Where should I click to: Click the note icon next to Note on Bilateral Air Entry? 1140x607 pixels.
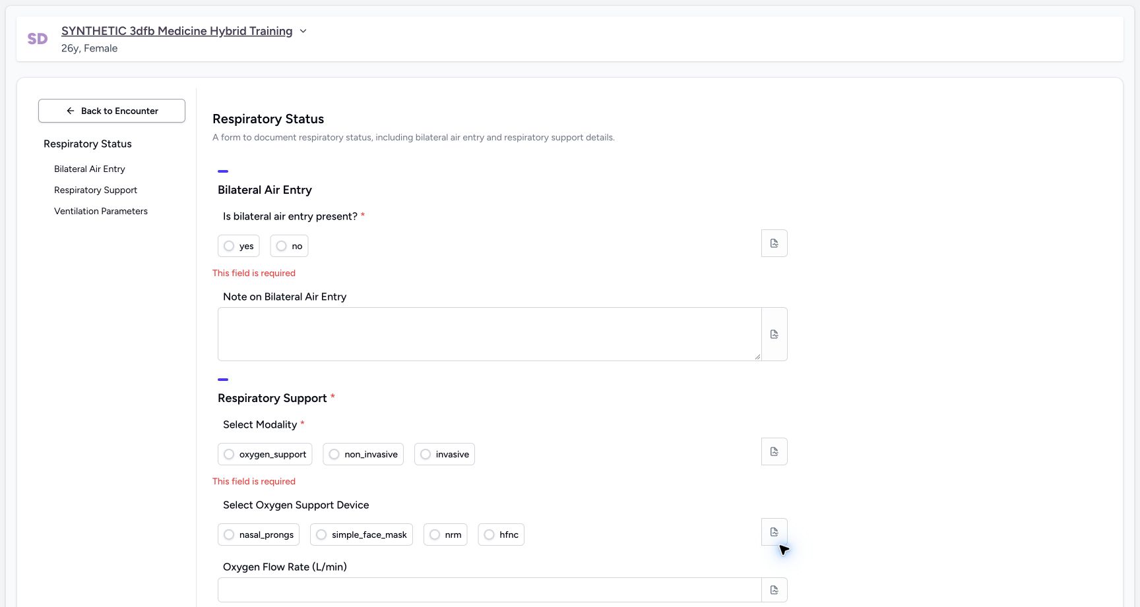774,334
